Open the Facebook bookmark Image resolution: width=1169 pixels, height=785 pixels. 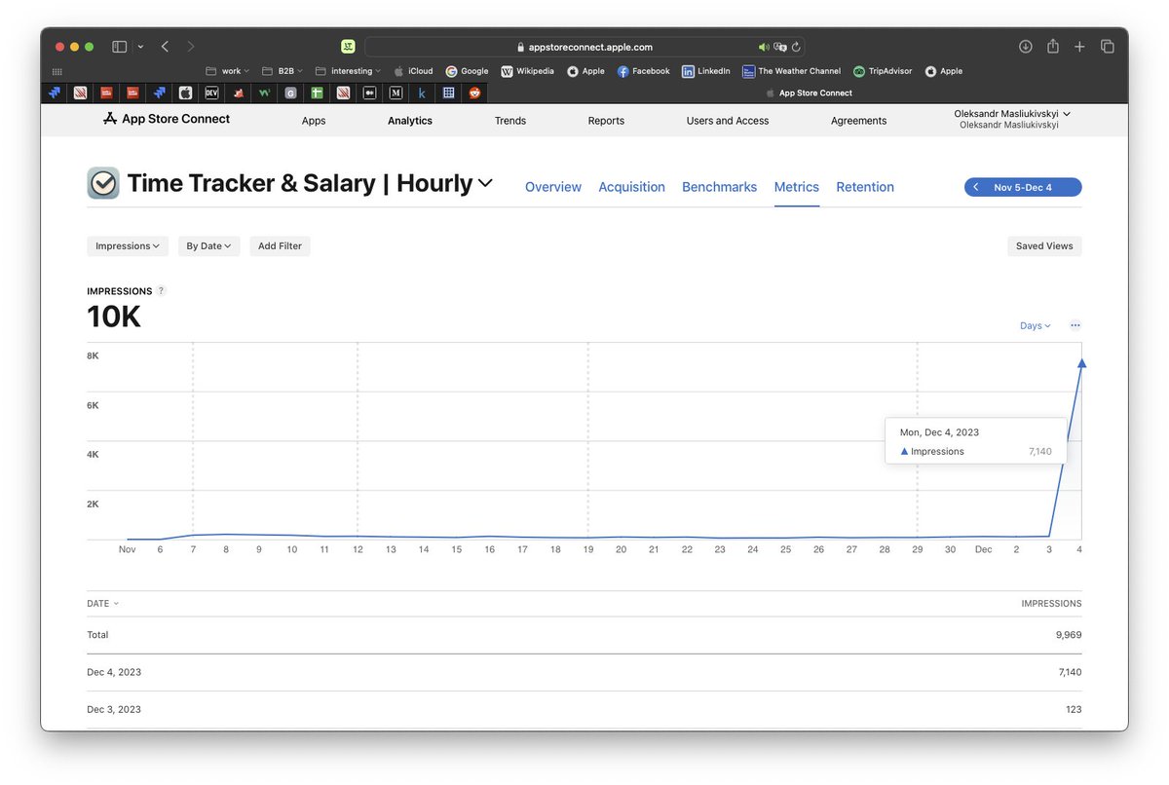pos(644,71)
